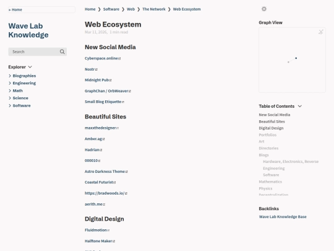The image size is (334, 251).
Task: Jump to Physics in contents
Action: coord(265,188)
